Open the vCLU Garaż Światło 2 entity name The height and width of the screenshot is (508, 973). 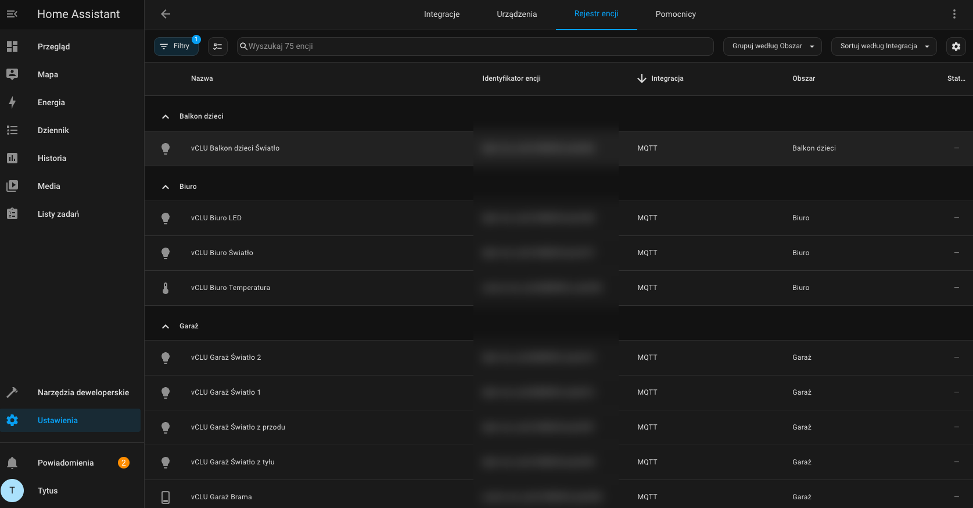[226, 357]
